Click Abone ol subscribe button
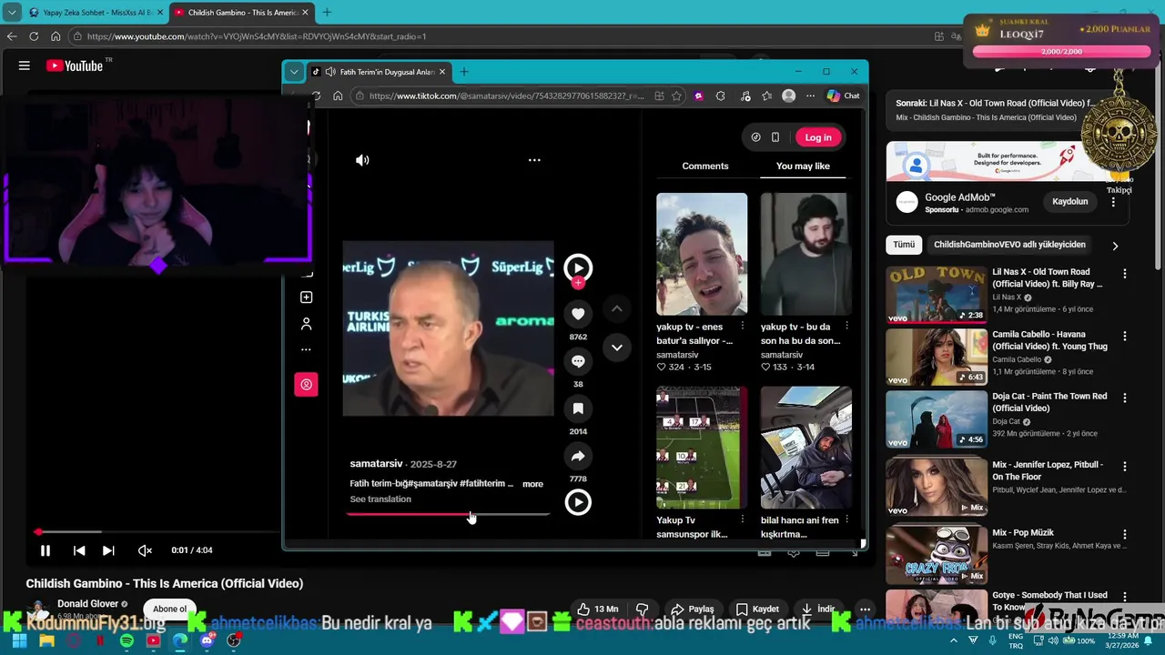This screenshot has height=655, width=1165. [169, 609]
